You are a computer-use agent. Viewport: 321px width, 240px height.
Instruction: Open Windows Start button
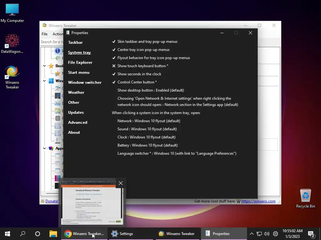8,234
